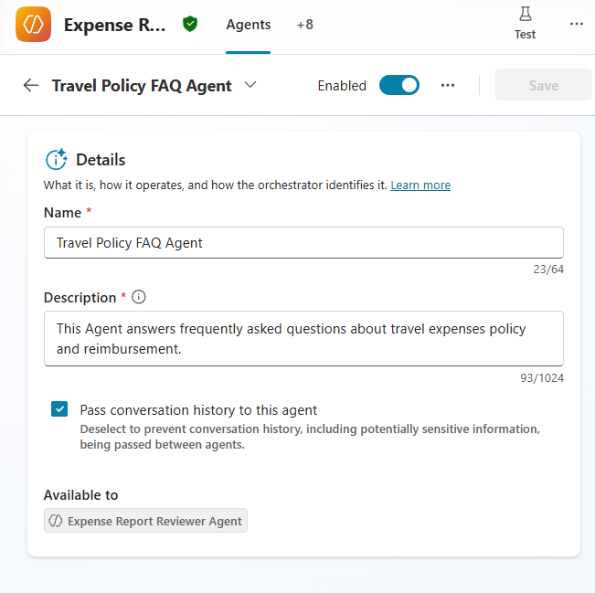595x593 pixels.
Task: Click the Expense R... app title
Action: coord(115,25)
